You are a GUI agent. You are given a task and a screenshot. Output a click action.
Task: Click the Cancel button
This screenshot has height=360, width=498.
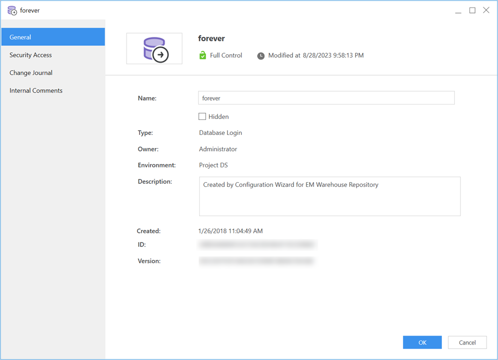coord(467,343)
